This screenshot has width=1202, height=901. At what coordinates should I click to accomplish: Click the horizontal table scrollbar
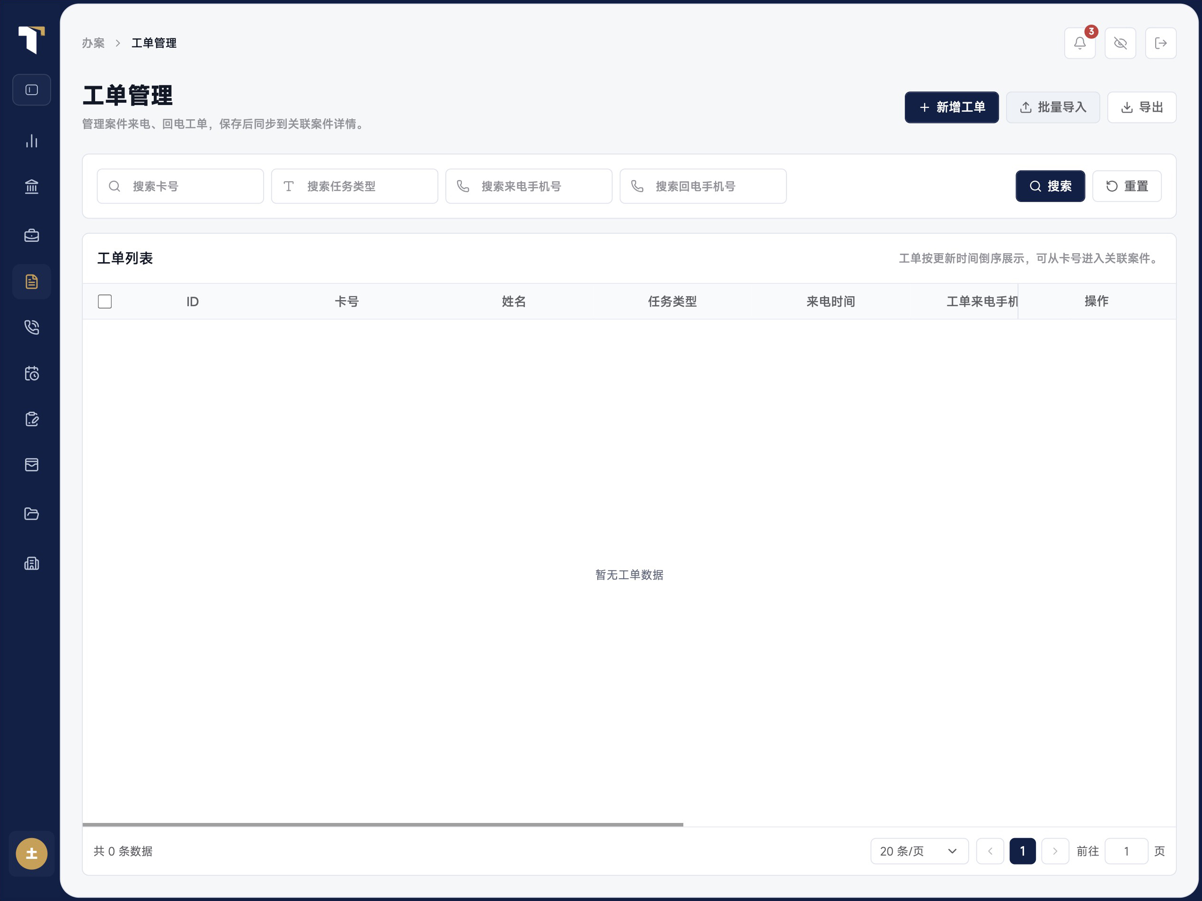382,824
